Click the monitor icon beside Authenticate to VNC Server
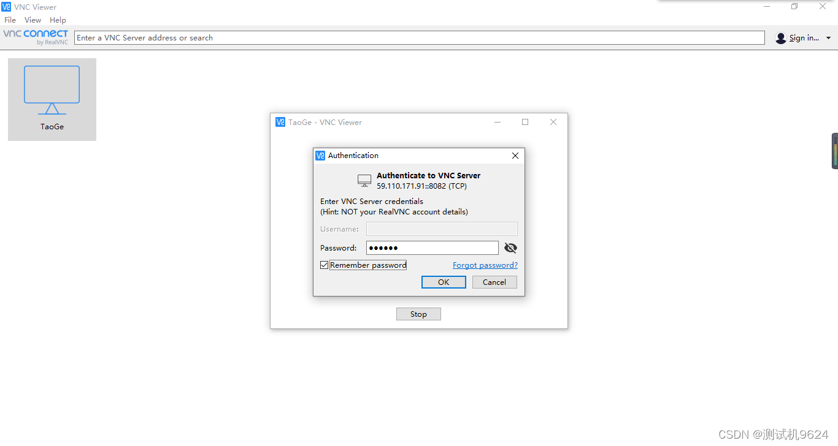Screen dimensions: 838x446 point(364,181)
